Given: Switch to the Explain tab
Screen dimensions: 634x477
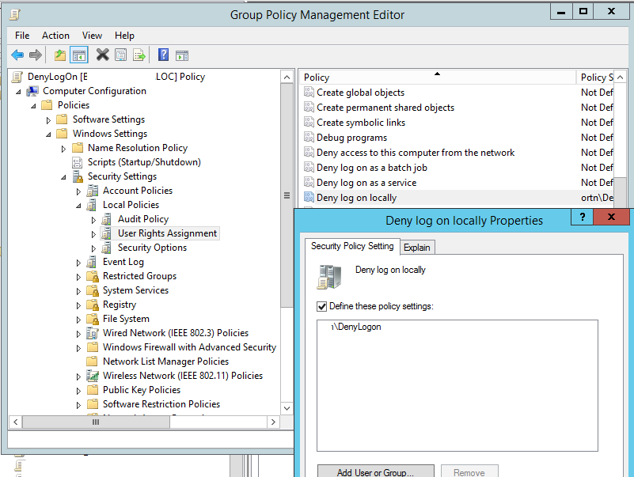Looking at the screenshot, I should [x=417, y=248].
